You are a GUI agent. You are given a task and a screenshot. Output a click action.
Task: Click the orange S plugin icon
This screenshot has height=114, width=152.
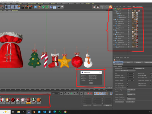coord(111,7)
